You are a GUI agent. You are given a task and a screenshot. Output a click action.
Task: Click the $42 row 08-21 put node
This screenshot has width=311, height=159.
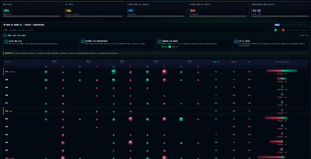[63, 143]
